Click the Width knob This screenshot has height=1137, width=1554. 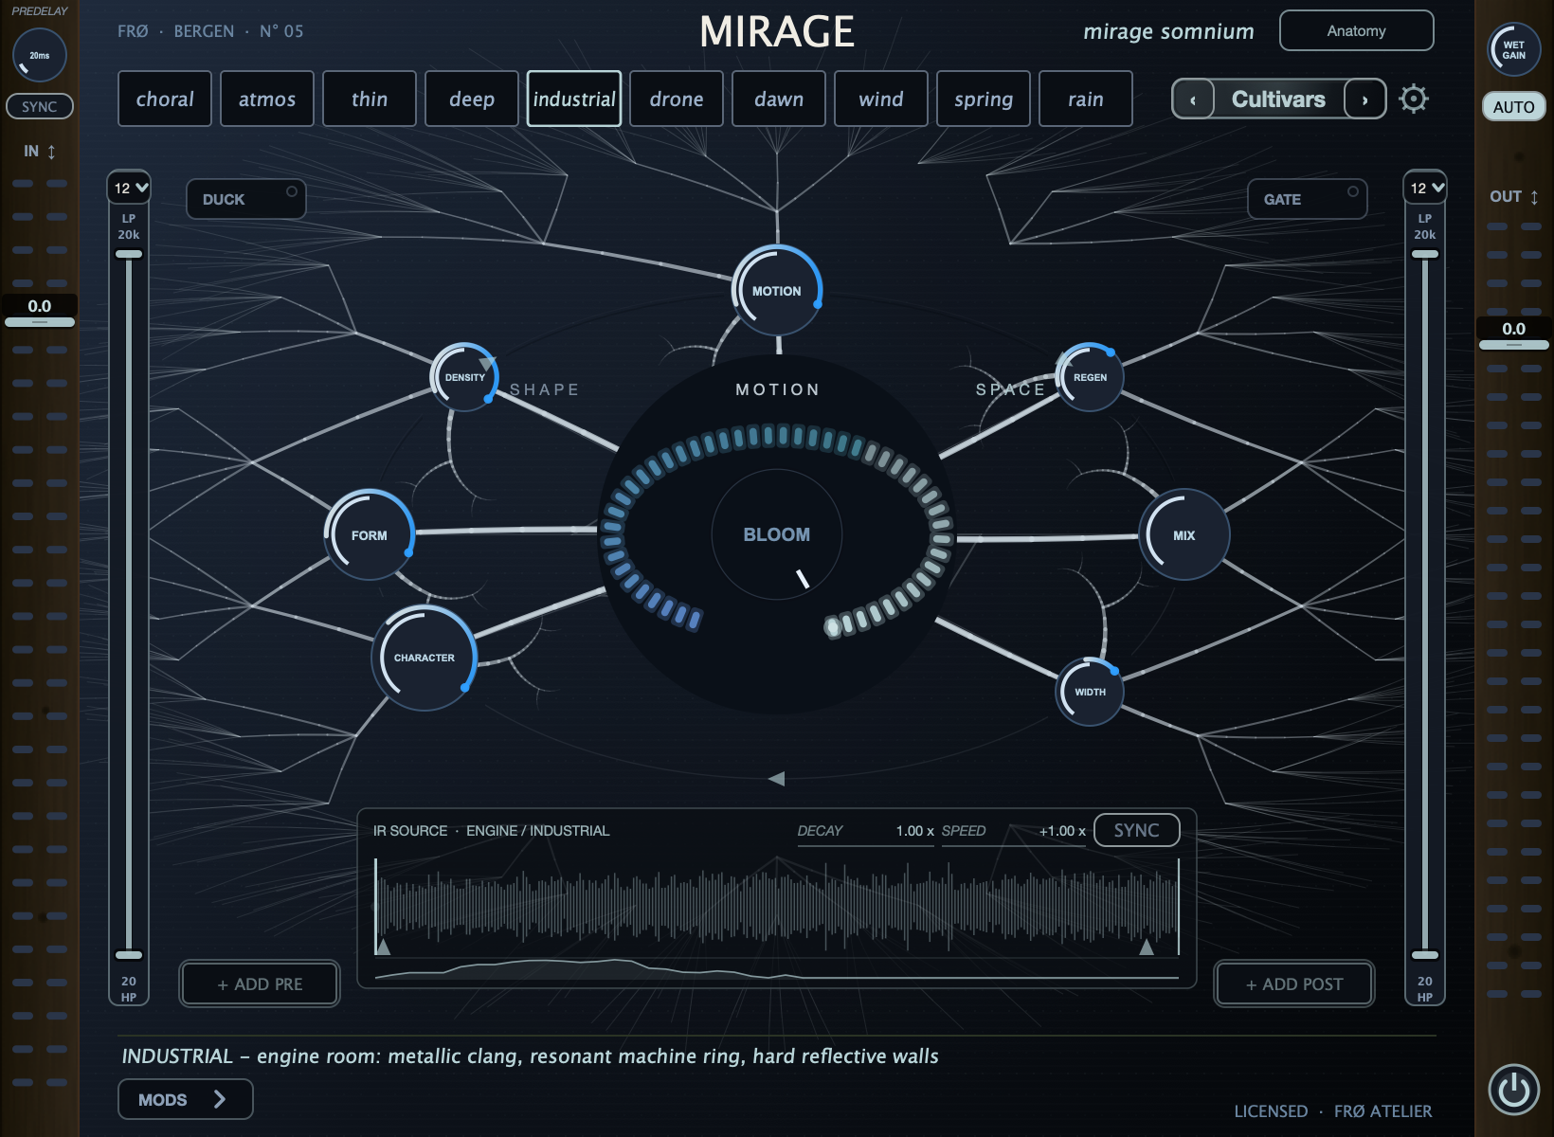[1090, 692]
